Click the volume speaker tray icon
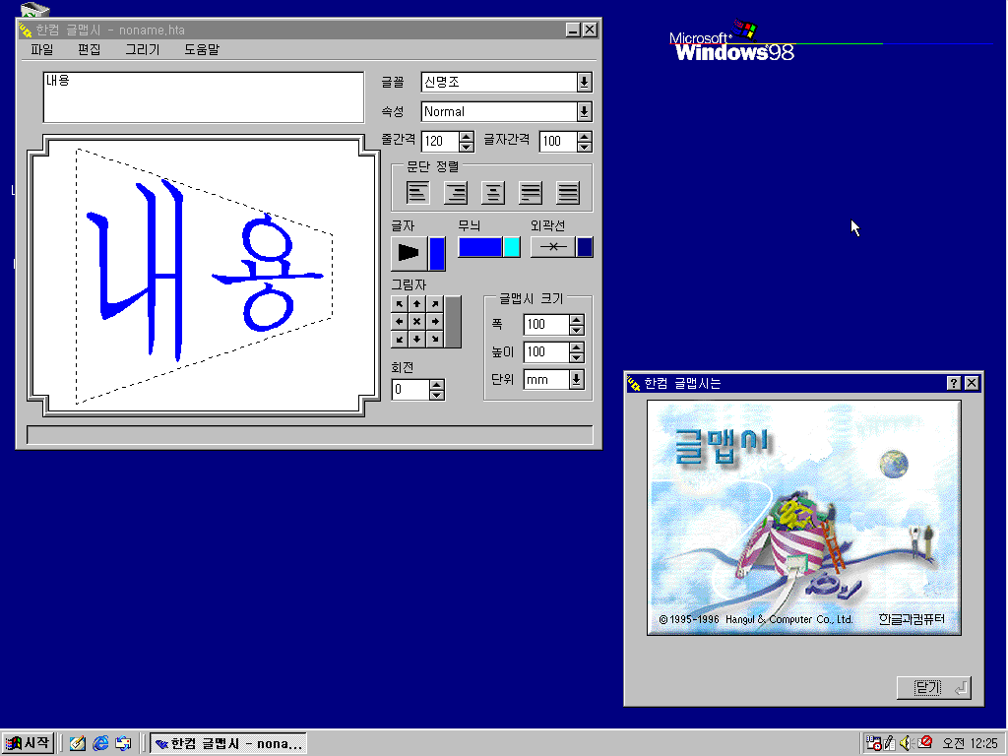The image size is (1008, 756). (907, 743)
